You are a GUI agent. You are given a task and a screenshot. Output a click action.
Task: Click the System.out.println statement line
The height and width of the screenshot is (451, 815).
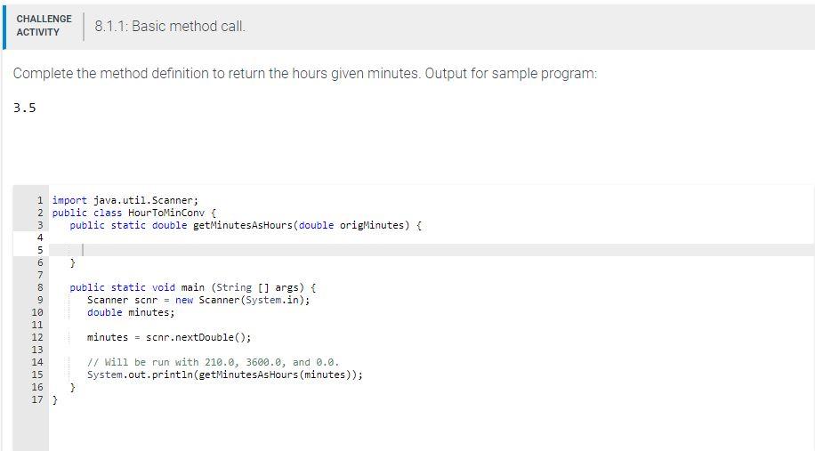[225, 374]
